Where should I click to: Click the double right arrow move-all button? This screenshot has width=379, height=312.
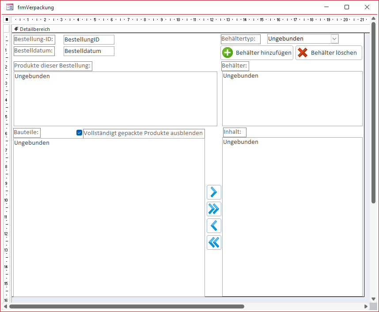point(214,209)
